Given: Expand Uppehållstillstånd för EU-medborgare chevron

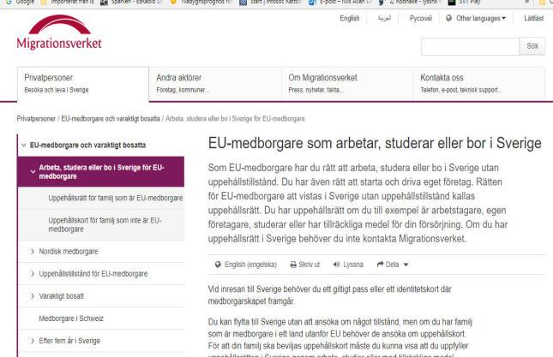Looking at the screenshot, I should [33, 274].
